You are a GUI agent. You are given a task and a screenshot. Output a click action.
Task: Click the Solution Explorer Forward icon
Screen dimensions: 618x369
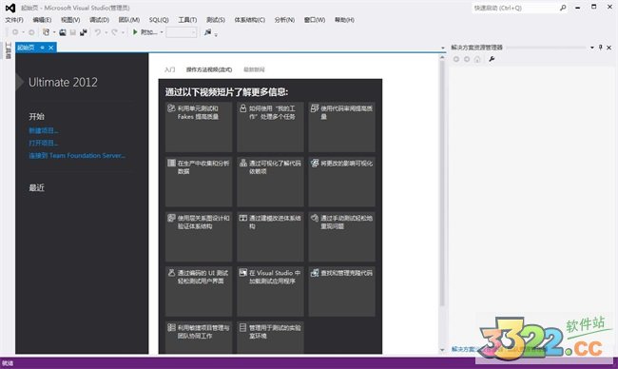[x=467, y=59]
